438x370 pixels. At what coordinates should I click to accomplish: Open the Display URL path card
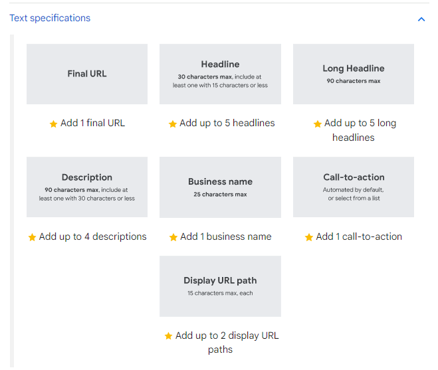click(220, 286)
